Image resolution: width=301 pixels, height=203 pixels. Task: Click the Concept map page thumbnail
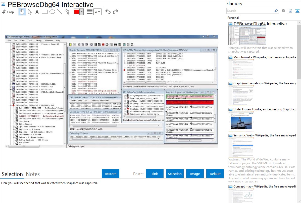tap(241, 196)
